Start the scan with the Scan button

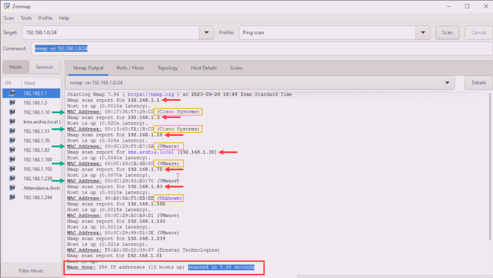(447, 33)
